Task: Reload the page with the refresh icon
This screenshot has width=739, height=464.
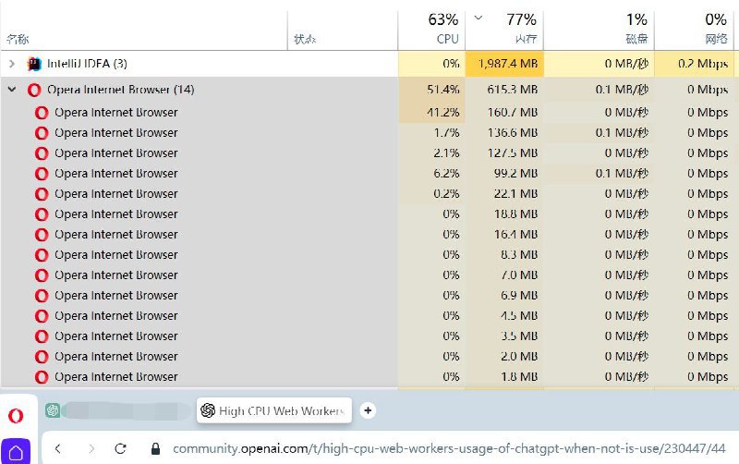Action: 120,448
